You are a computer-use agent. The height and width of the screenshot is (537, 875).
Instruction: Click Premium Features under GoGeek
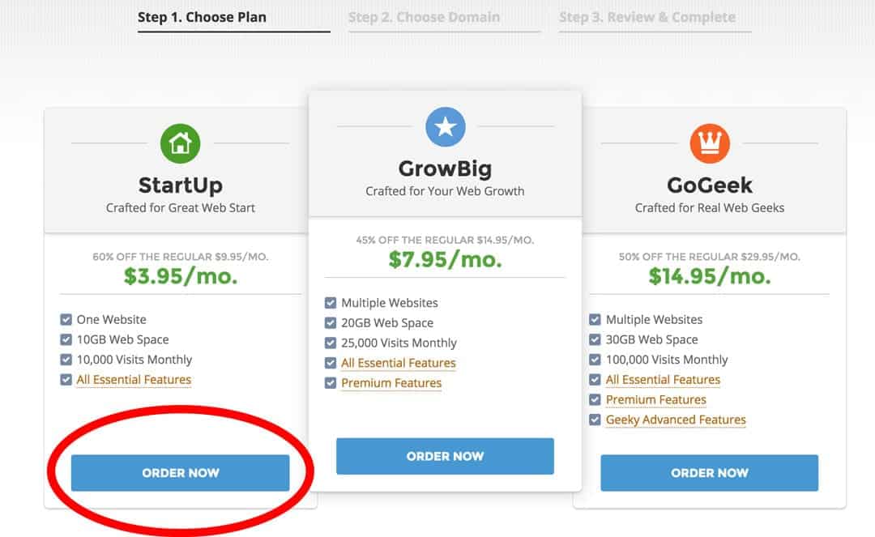point(656,399)
